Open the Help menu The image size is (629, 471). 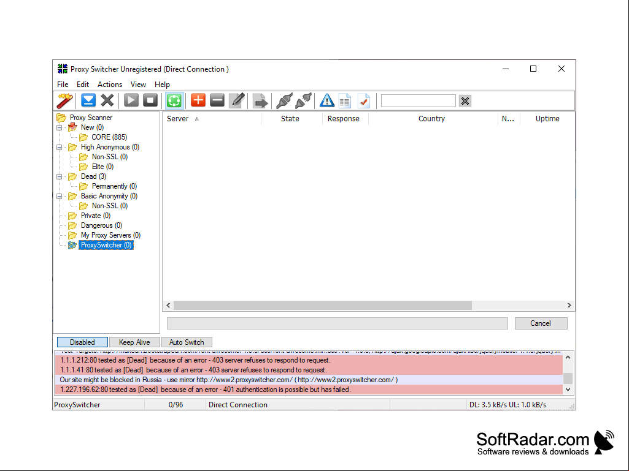tap(162, 85)
